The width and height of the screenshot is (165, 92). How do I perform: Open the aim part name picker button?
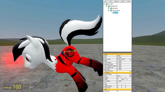point(131,74)
